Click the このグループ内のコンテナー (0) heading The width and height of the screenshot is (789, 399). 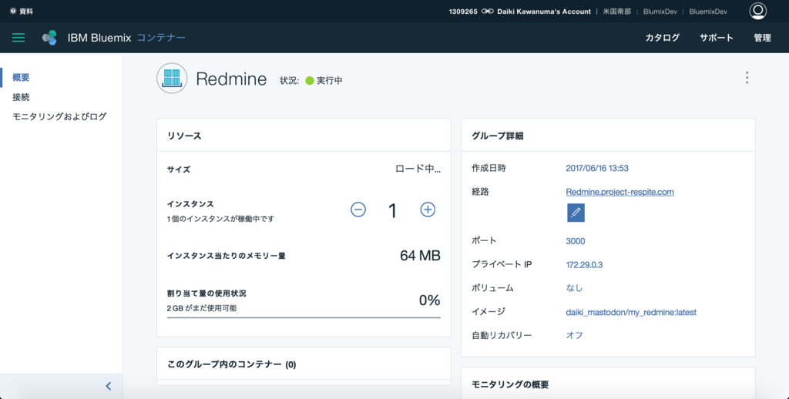click(x=231, y=364)
